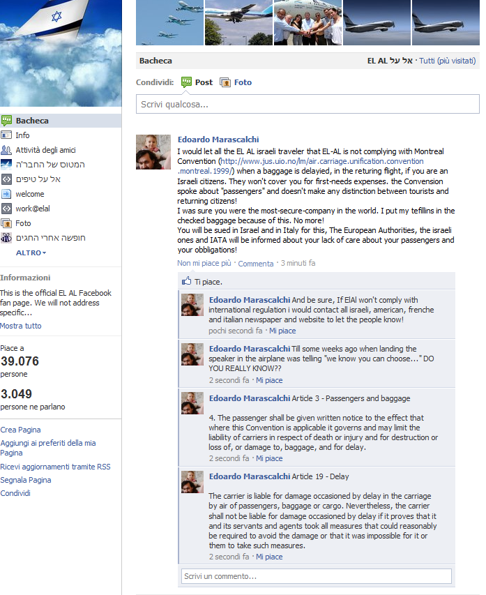Viewport: 486px width, 595px height.
Task: Click the Bacheca speech bubble icon in sidebar
Action: tap(6, 121)
